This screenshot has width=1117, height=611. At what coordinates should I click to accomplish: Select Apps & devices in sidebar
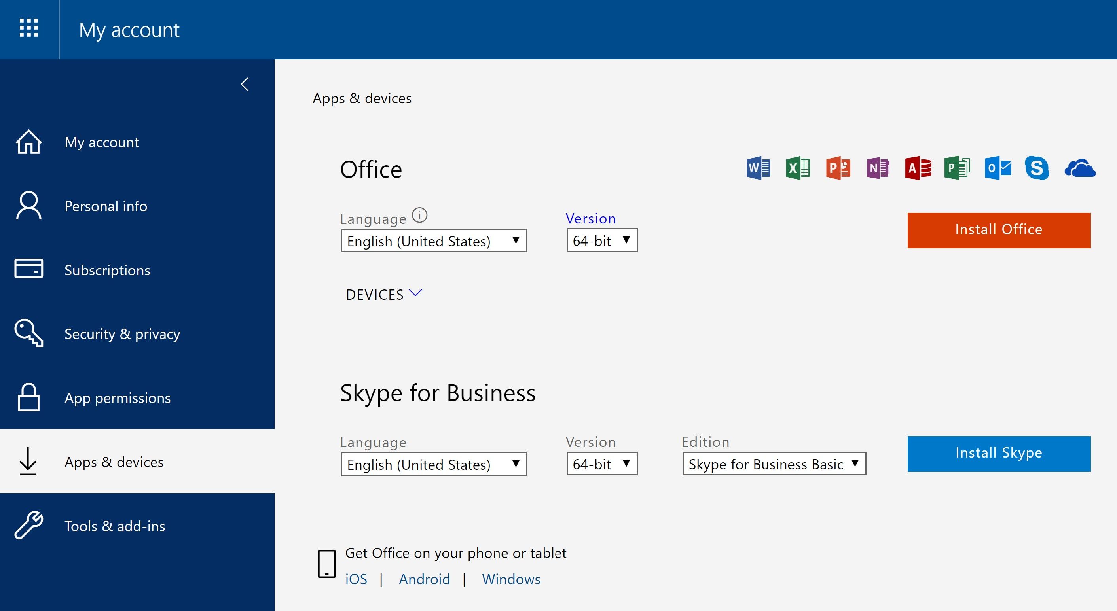pyautogui.click(x=137, y=461)
